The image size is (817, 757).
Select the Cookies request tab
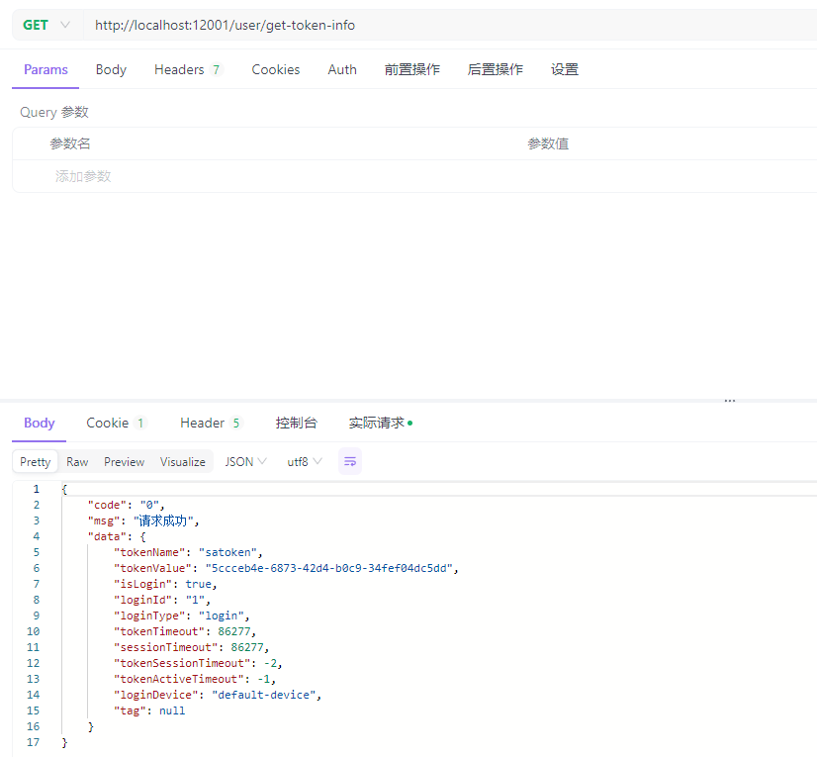pyautogui.click(x=275, y=69)
